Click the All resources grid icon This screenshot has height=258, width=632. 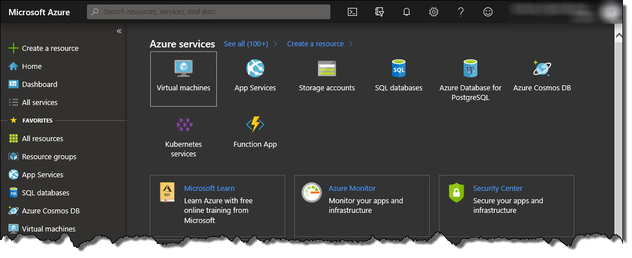[x=14, y=139]
